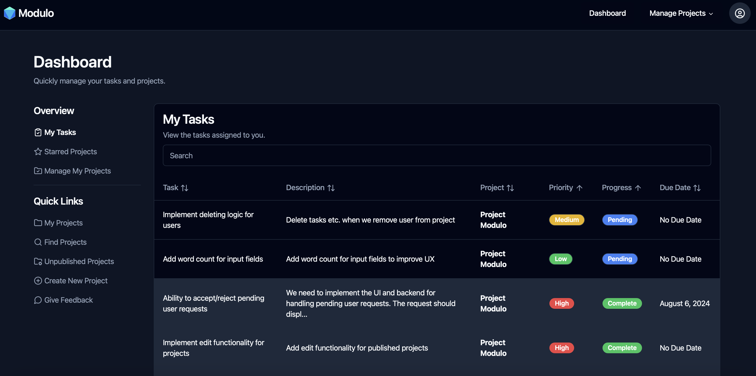Click Project Modulo in edit functionality row

(x=493, y=348)
